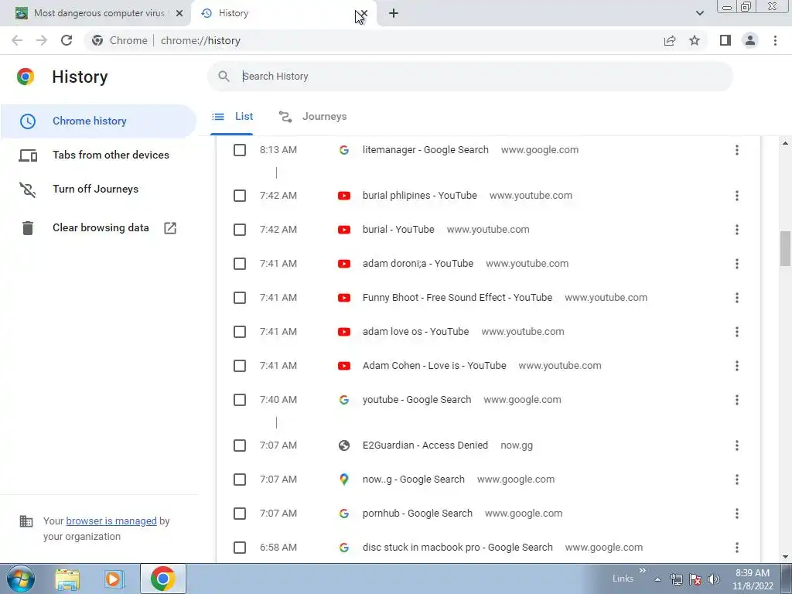Select Tabs from other devices

click(x=98, y=155)
